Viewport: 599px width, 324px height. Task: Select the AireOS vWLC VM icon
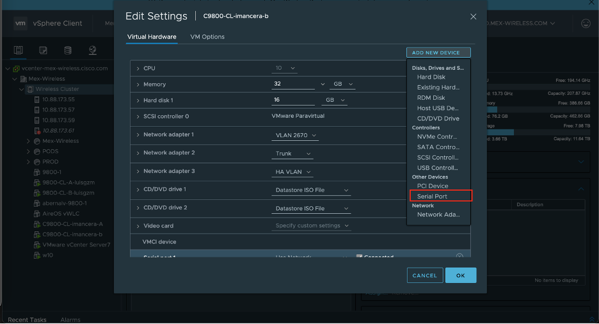37,214
